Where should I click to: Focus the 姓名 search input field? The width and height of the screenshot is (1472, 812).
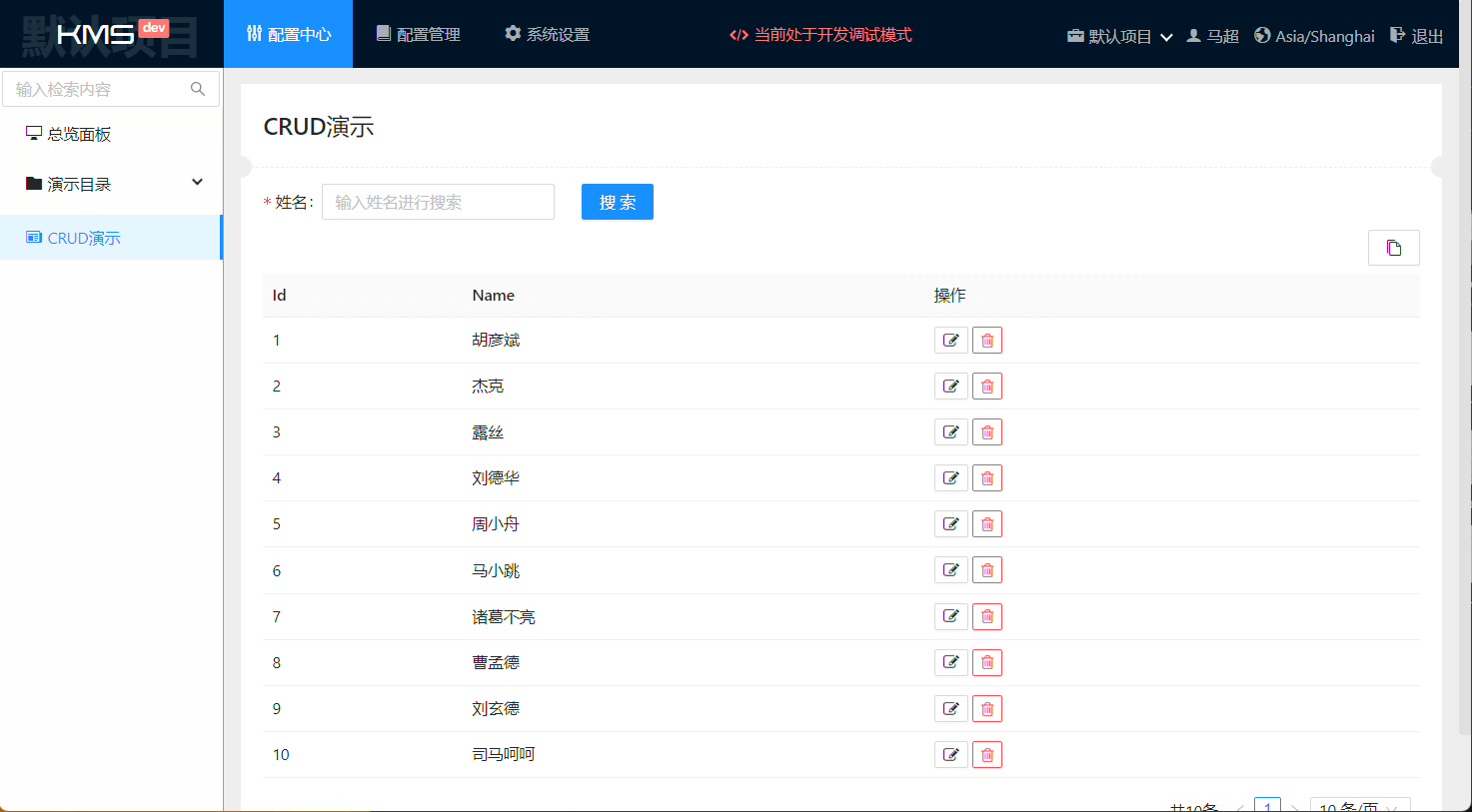pyautogui.click(x=438, y=202)
